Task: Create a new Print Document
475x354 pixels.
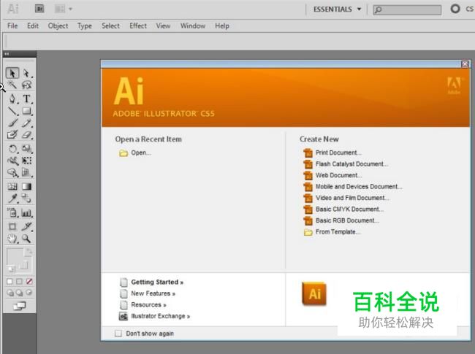Action: click(332, 153)
